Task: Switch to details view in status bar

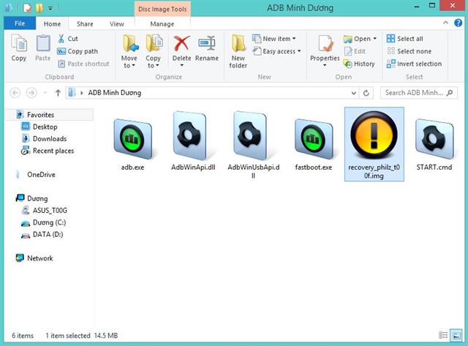Action: point(443,335)
